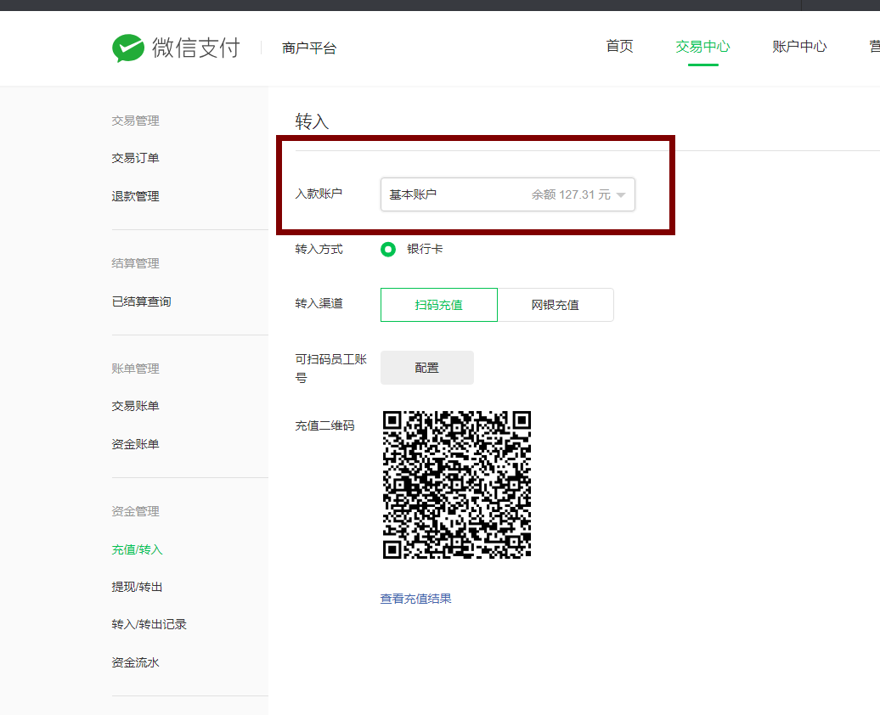Open 资金账单 in the sidebar
Screen dimensions: 880x715
135,444
